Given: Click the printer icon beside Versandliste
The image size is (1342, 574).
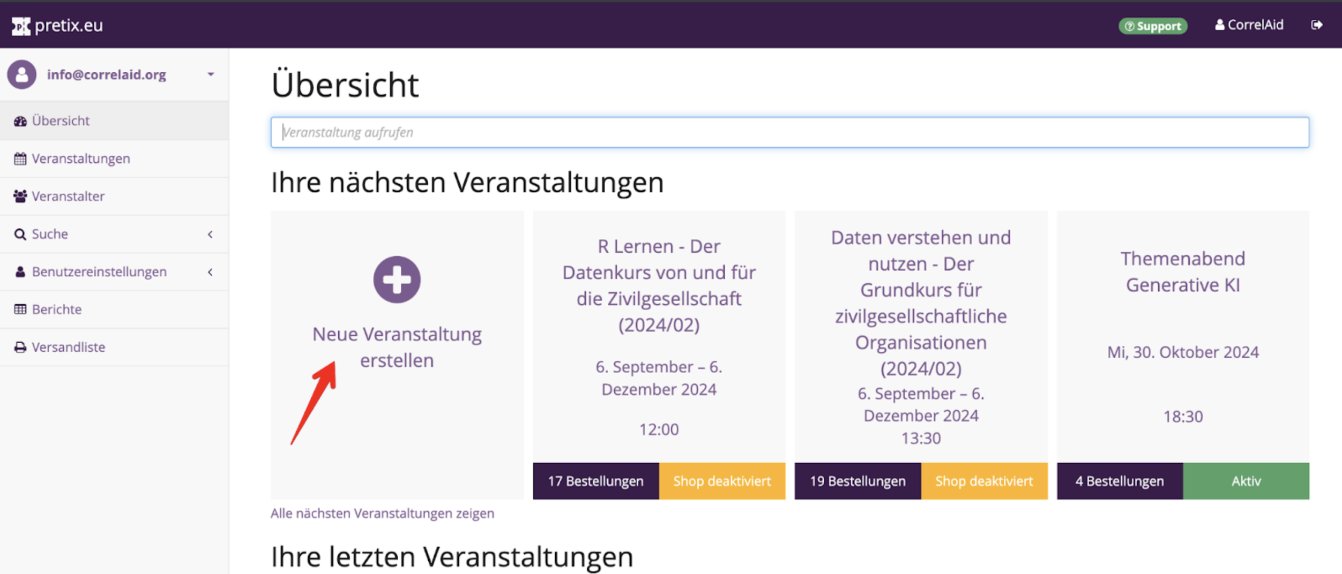Looking at the screenshot, I should (x=20, y=348).
